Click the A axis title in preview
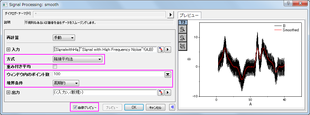This screenshot has width=310, height=115. tap(251, 104)
